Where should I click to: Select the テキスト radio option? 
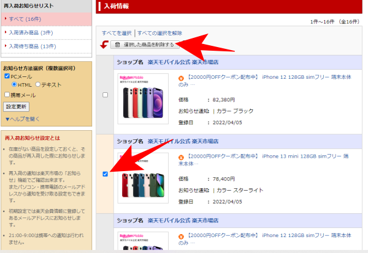click(x=38, y=84)
